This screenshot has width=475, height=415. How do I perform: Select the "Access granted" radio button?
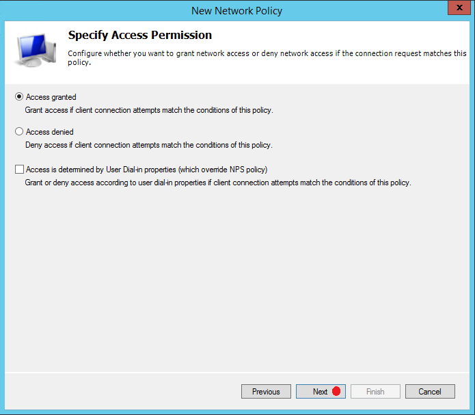coord(19,96)
